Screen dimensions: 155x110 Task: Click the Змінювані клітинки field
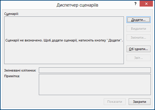pyautogui.click(x=95, y=70)
